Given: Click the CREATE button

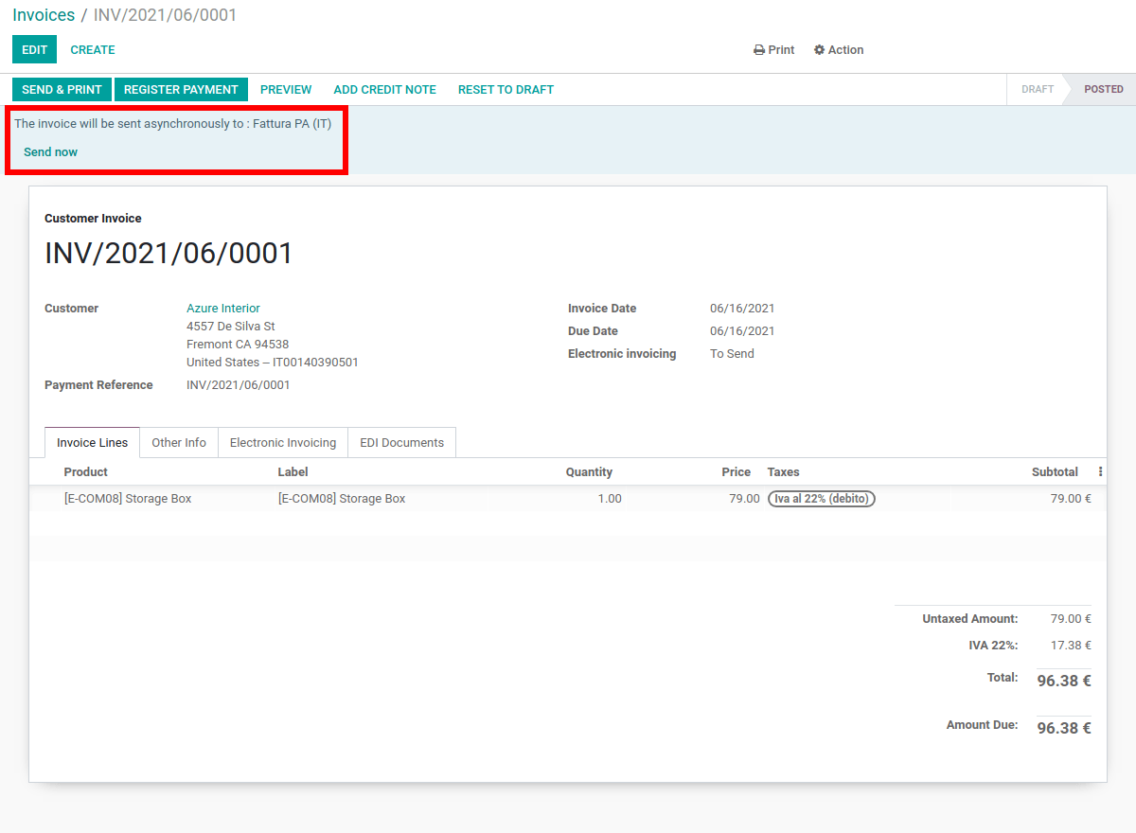Looking at the screenshot, I should coord(93,50).
